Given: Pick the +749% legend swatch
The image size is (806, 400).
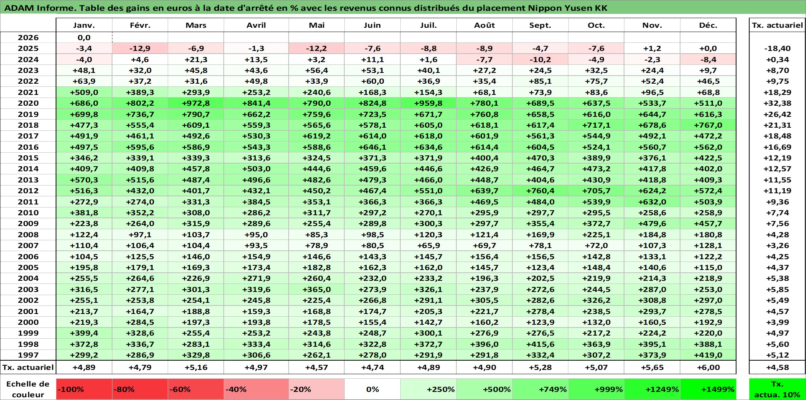Looking at the screenshot, I should pos(541,389).
